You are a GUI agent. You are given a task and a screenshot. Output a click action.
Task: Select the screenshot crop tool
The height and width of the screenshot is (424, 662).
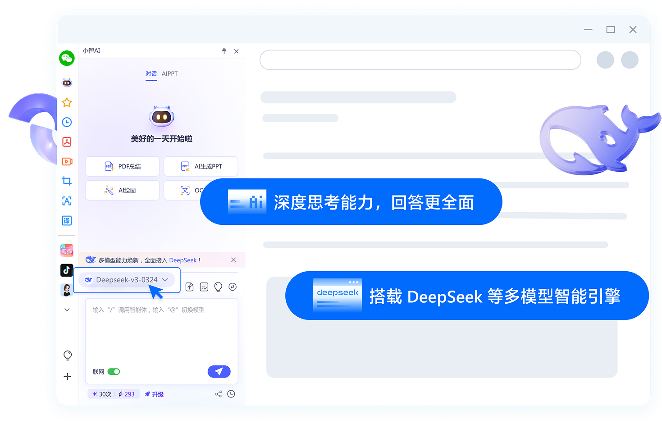pos(66,181)
